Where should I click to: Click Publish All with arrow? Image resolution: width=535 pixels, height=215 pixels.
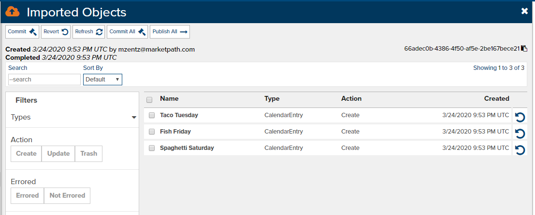[x=170, y=32]
